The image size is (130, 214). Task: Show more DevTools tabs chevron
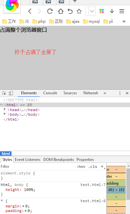point(105,93)
